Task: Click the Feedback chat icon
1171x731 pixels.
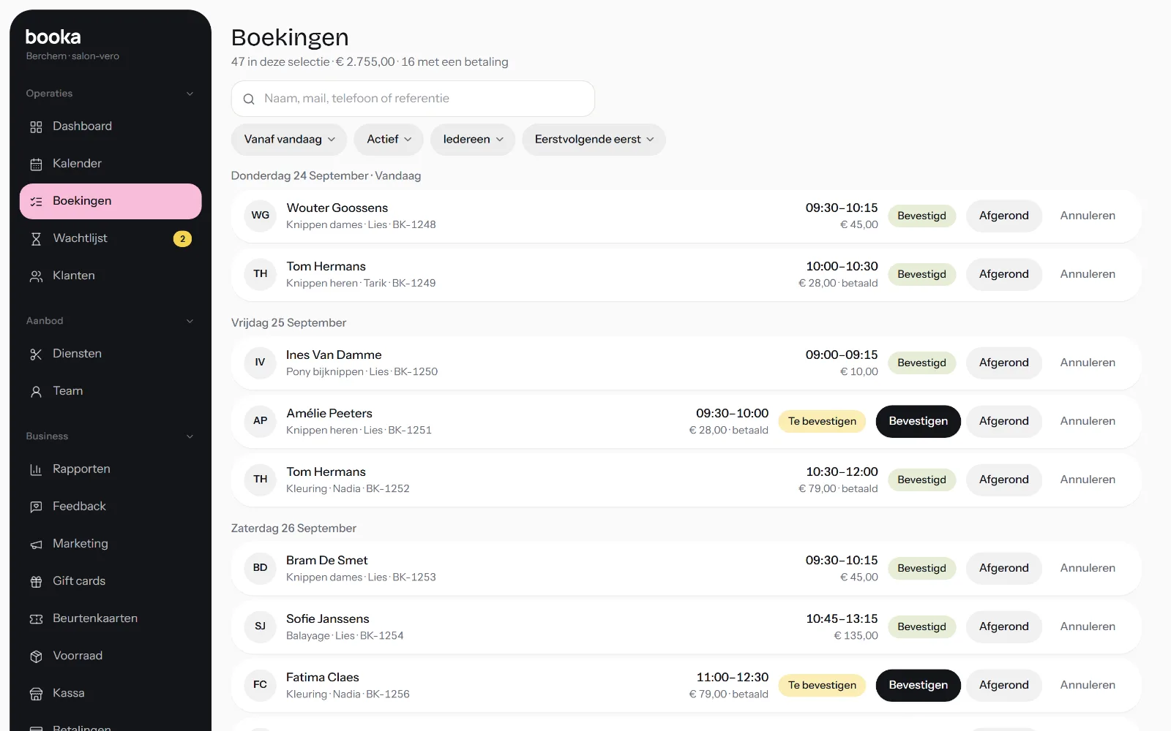Action: tap(36, 507)
